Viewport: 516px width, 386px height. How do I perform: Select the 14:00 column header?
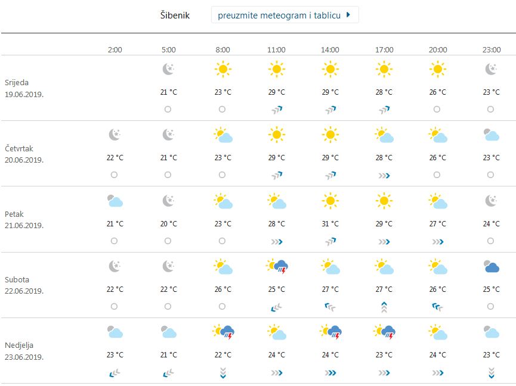pos(329,50)
